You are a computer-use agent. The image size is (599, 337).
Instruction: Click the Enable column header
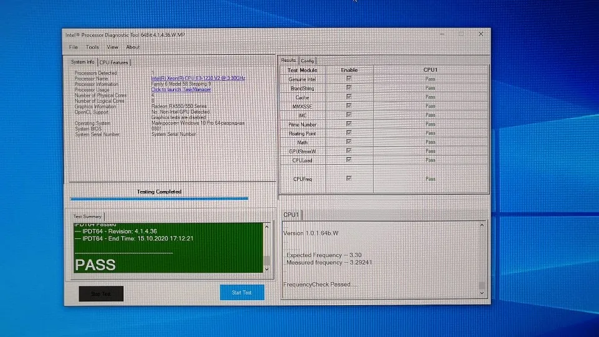point(349,70)
